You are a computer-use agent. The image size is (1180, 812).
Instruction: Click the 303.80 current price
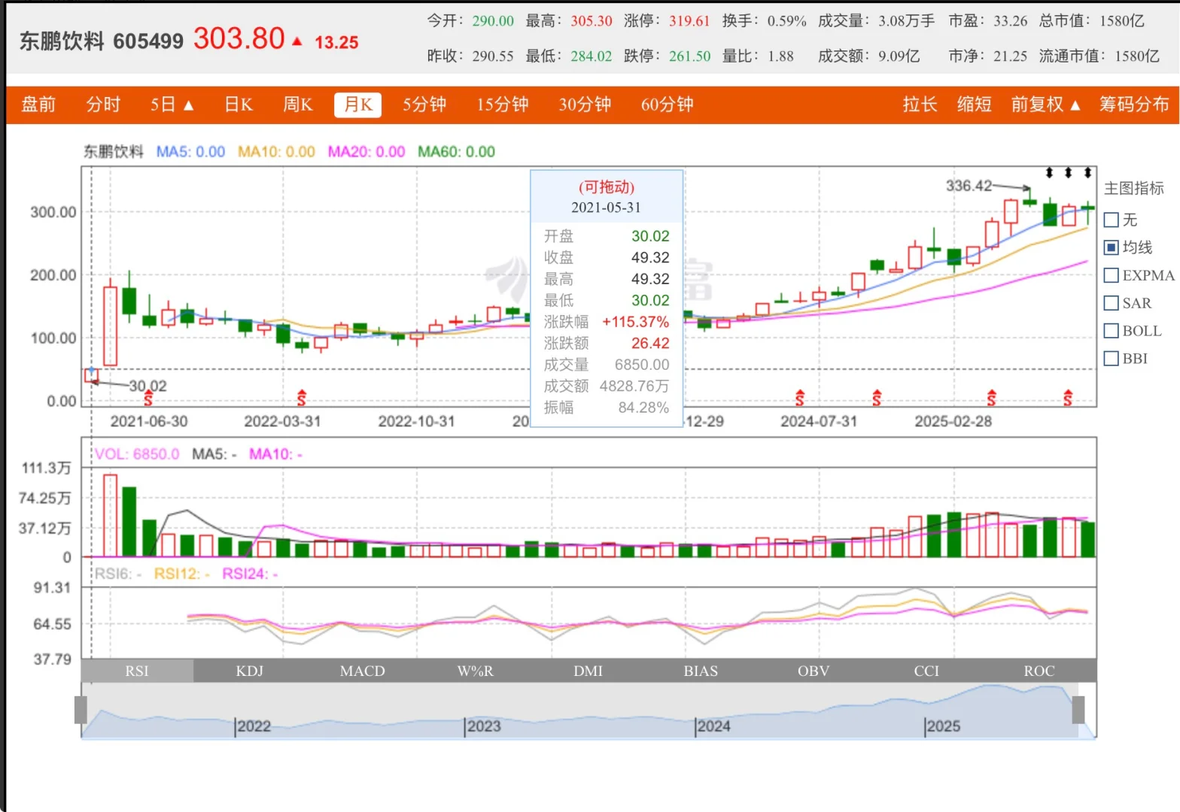[x=239, y=38]
